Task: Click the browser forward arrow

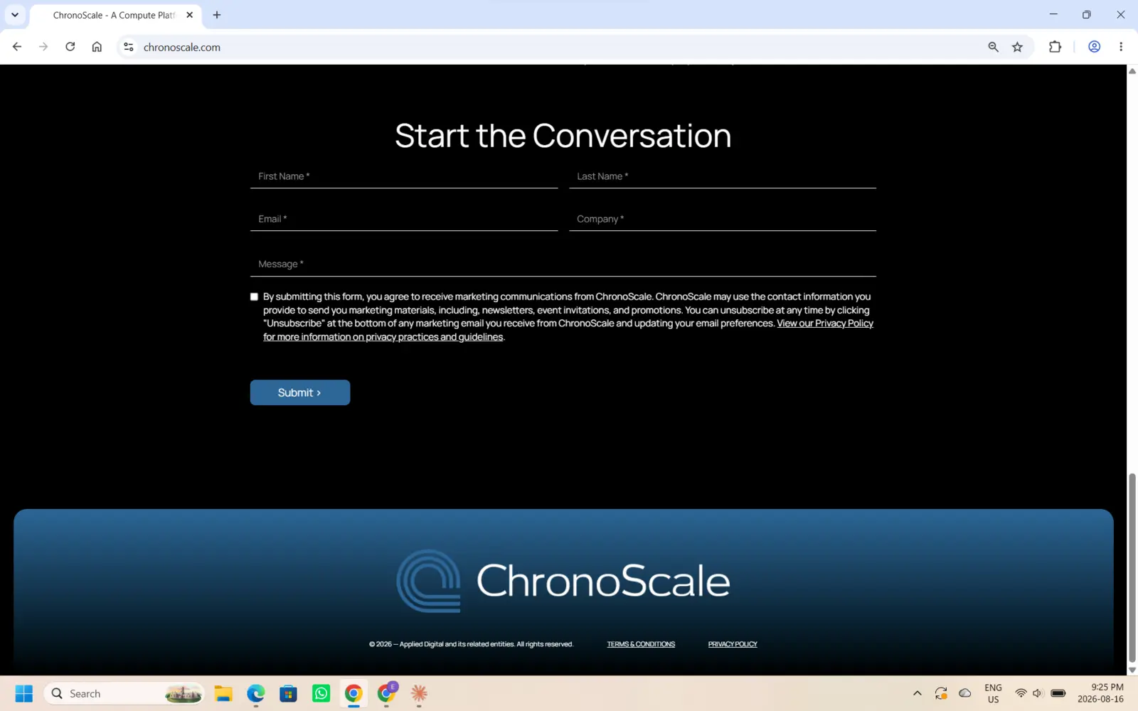Action: [43, 47]
